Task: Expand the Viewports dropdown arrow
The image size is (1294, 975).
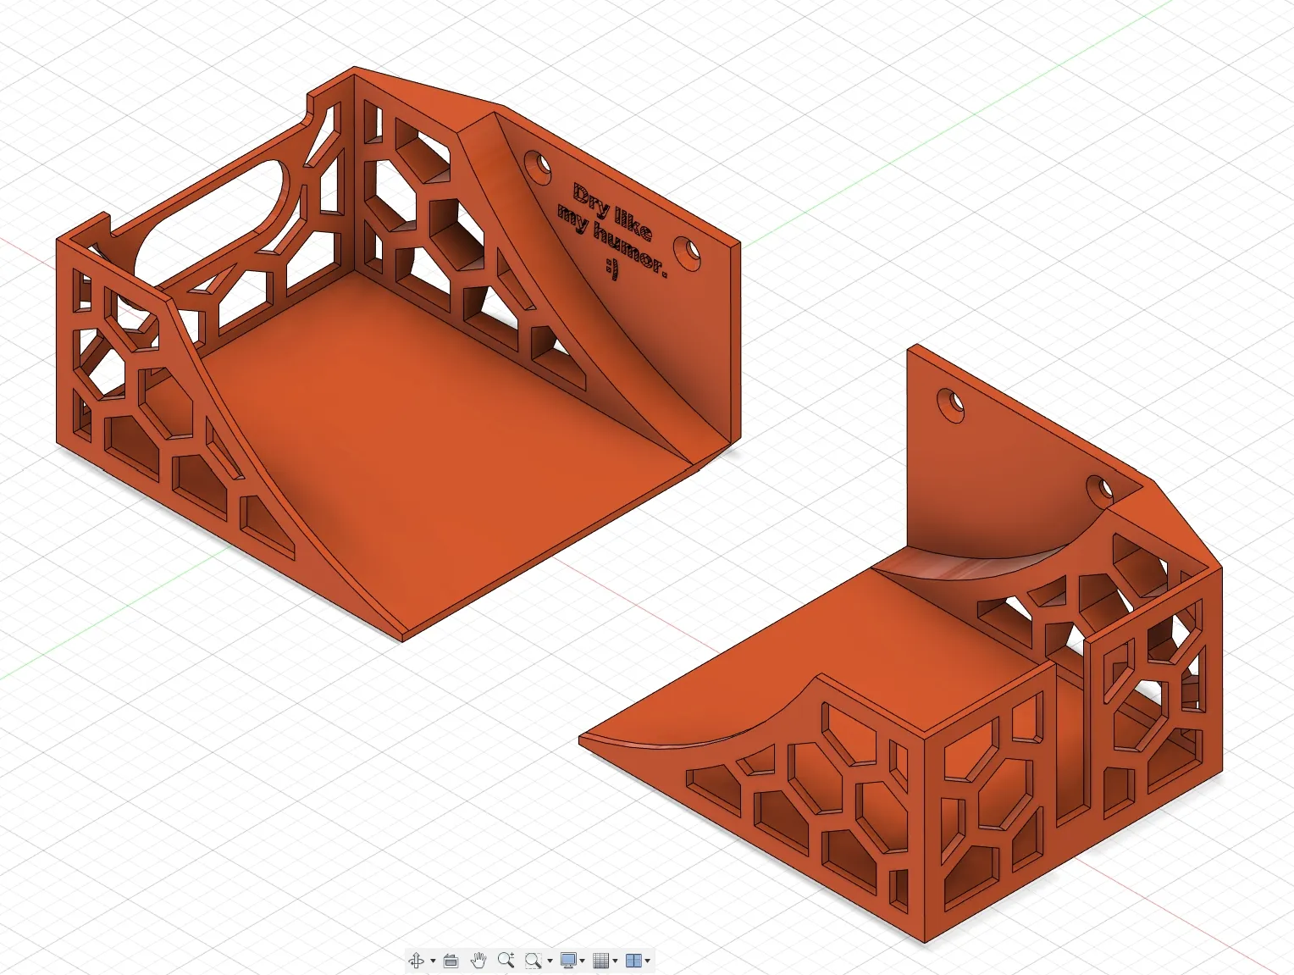Action: pos(648,961)
